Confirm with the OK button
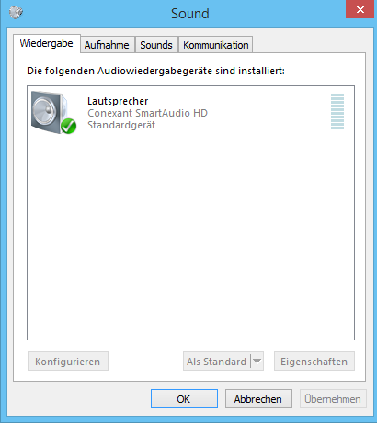The width and height of the screenshot is (377, 423). coord(184,398)
